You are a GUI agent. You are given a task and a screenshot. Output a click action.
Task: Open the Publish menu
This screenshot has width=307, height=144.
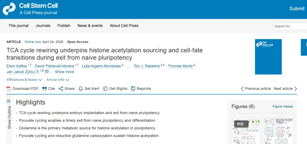pyautogui.click(x=64, y=26)
